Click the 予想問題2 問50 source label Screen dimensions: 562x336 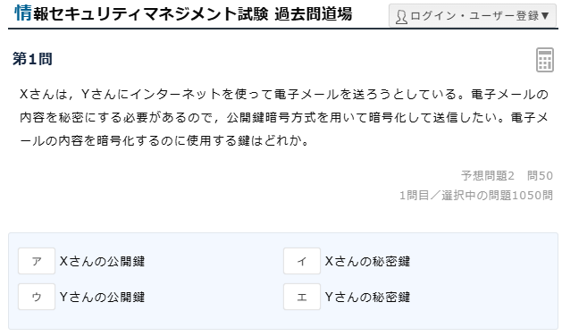(x=507, y=176)
